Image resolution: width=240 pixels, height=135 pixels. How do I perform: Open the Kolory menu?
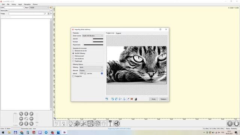[x=14, y=4]
